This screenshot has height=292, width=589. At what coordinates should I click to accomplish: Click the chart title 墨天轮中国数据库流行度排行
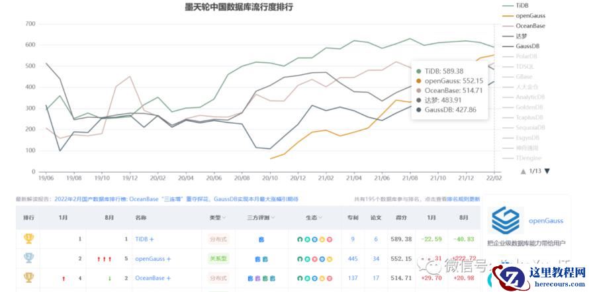click(x=239, y=7)
